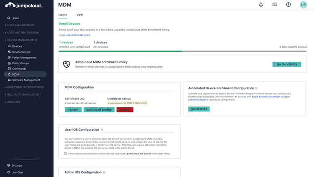Open the documentation book icon
Image resolution: width=314 pixels, height=177 pixels.
275,5
